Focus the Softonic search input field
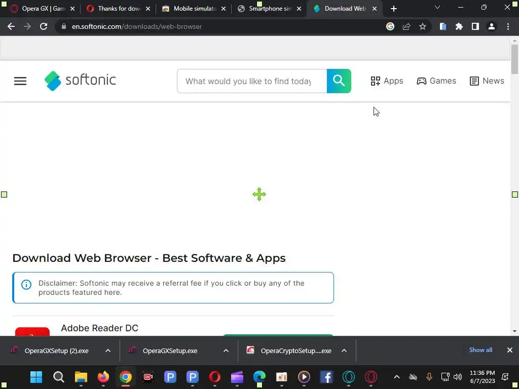 [x=252, y=81]
